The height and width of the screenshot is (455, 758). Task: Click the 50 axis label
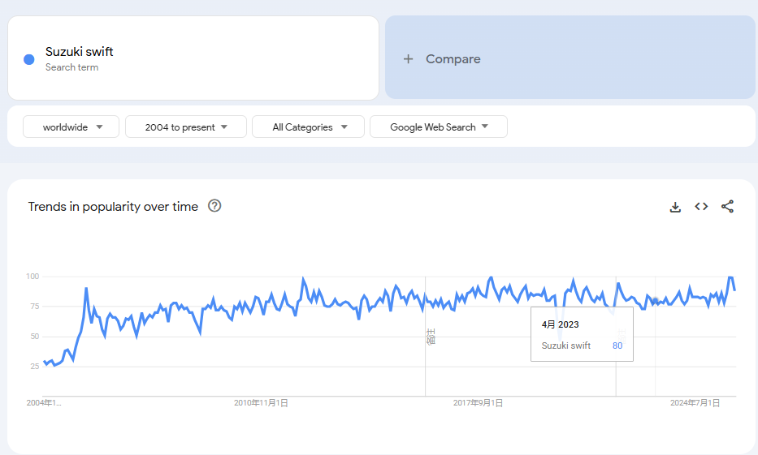[34, 337]
